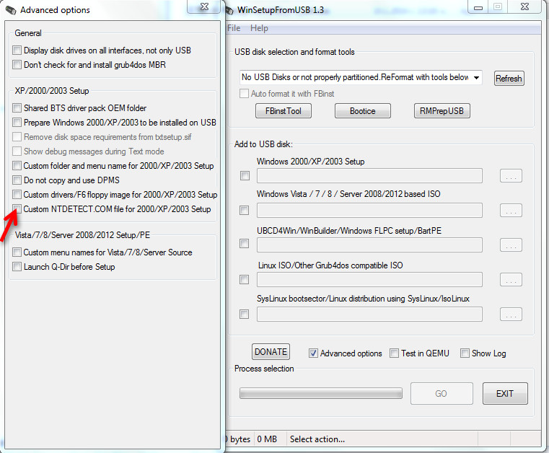
Task: Click the 'Select action...' status text
Action: (x=317, y=439)
